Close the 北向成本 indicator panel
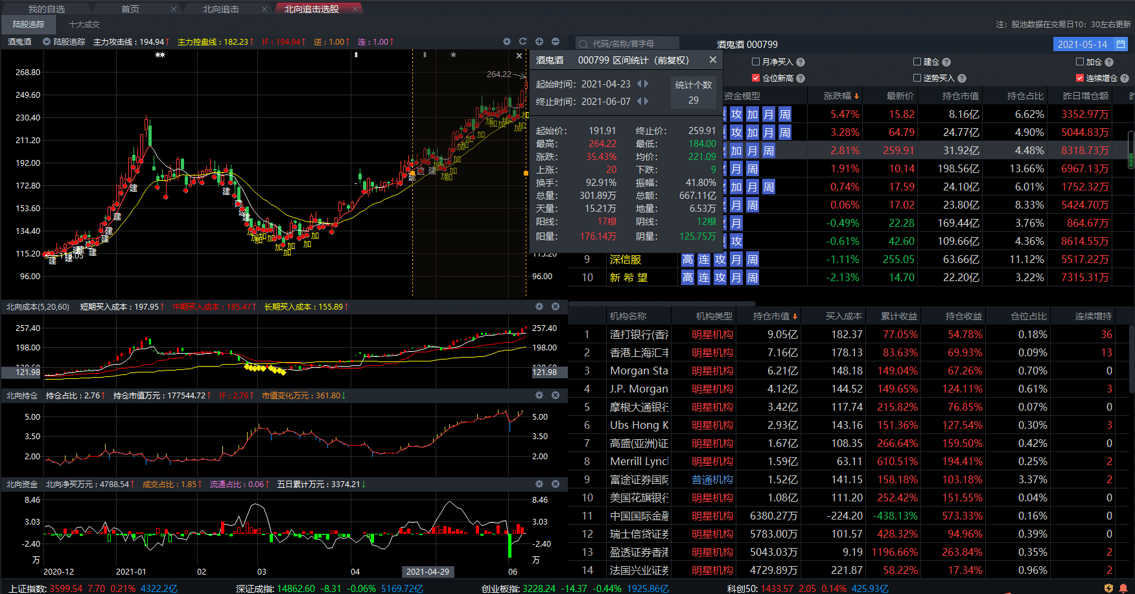This screenshot has width=1135, height=594. tap(556, 306)
